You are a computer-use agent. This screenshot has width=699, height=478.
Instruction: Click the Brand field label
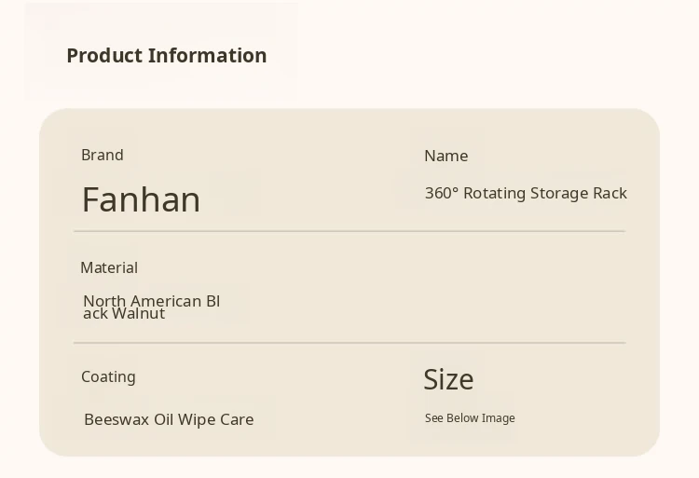coord(103,155)
